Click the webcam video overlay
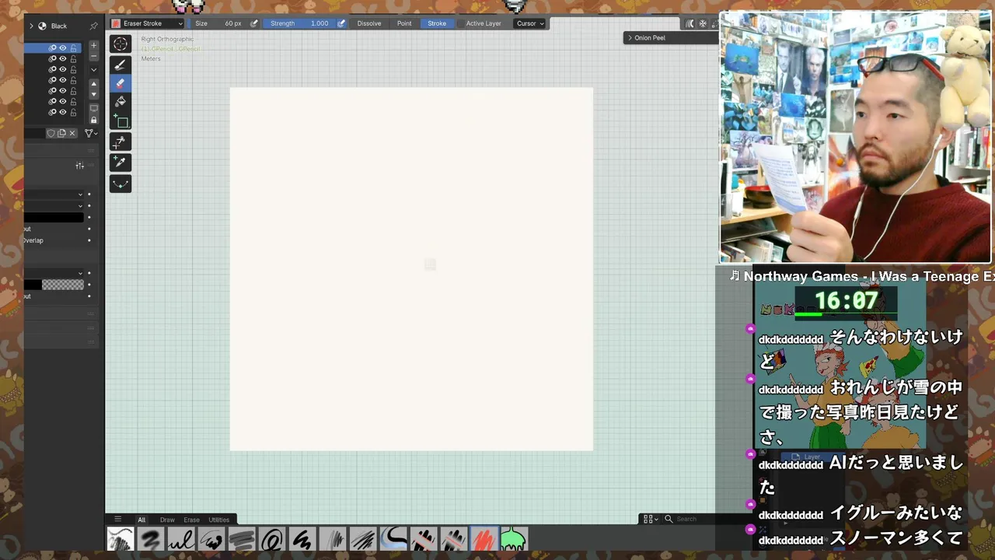This screenshot has width=995, height=560. 855,137
